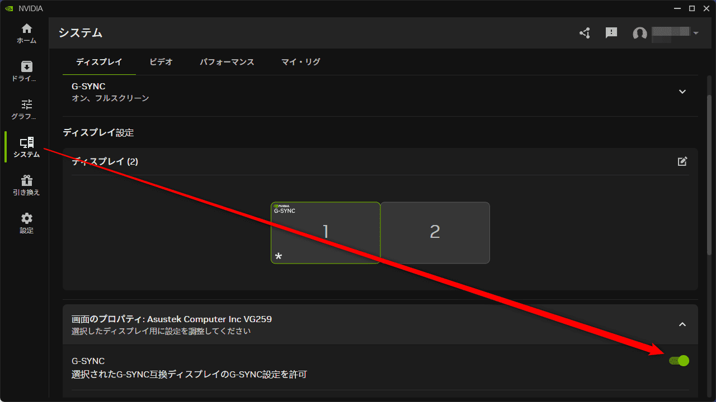Expand the G-SYNC section chevron

682,92
